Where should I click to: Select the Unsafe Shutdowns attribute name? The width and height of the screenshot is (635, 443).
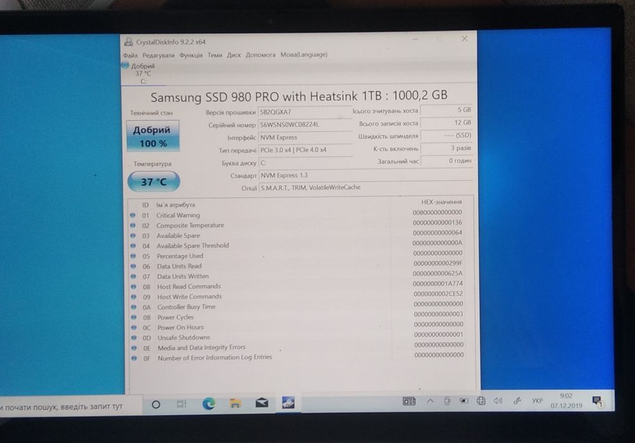[184, 337]
